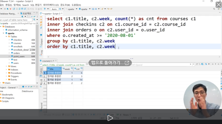Collapse the Tables folder
The height and width of the screenshot is (124, 222).
6,37
